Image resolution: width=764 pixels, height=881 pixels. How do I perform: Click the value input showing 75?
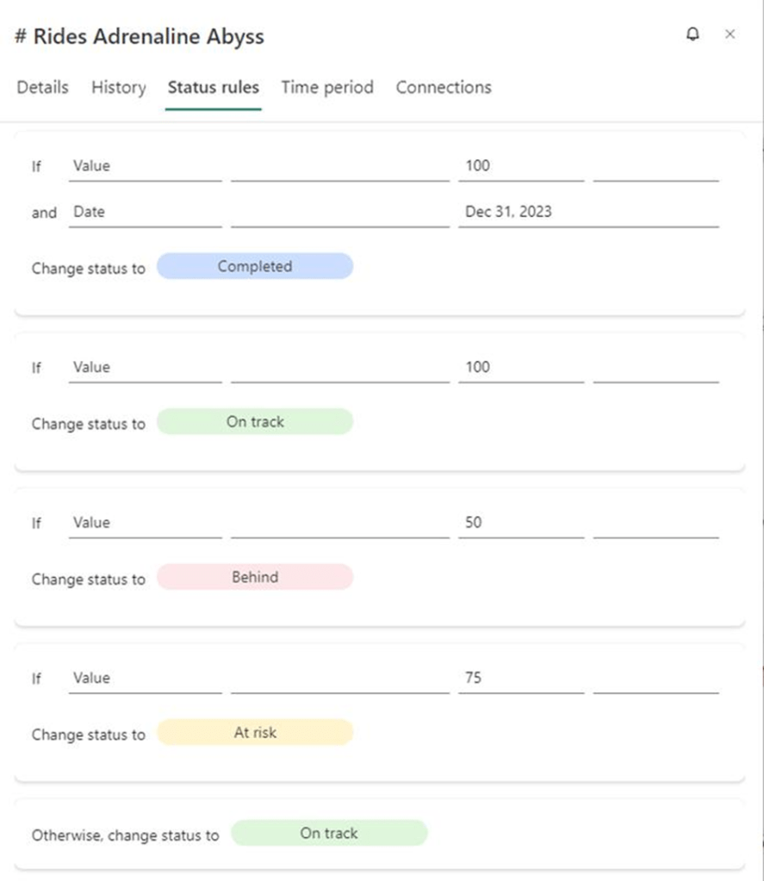tap(520, 678)
